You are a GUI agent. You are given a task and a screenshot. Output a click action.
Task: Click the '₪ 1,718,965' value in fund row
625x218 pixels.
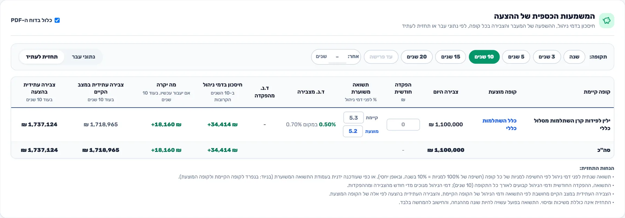tap(101, 125)
